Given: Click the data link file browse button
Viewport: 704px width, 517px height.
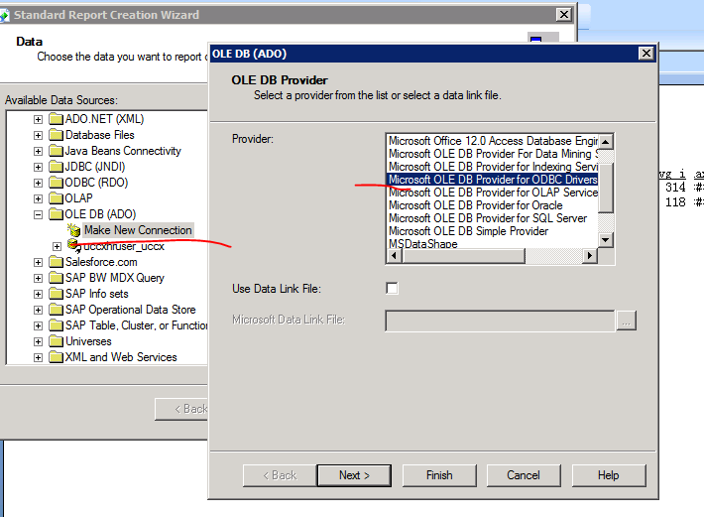Looking at the screenshot, I should [627, 321].
